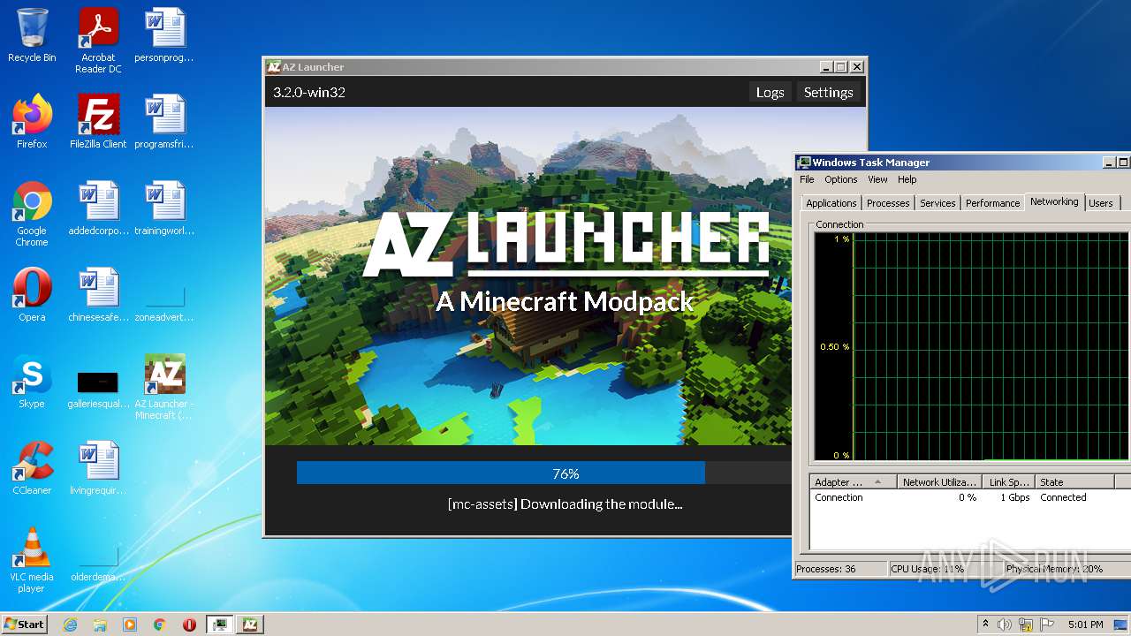Image resolution: width=1131 pixels, height=636 pixels.
Task: Switch to the Applications tab
Action: point(831,203)
